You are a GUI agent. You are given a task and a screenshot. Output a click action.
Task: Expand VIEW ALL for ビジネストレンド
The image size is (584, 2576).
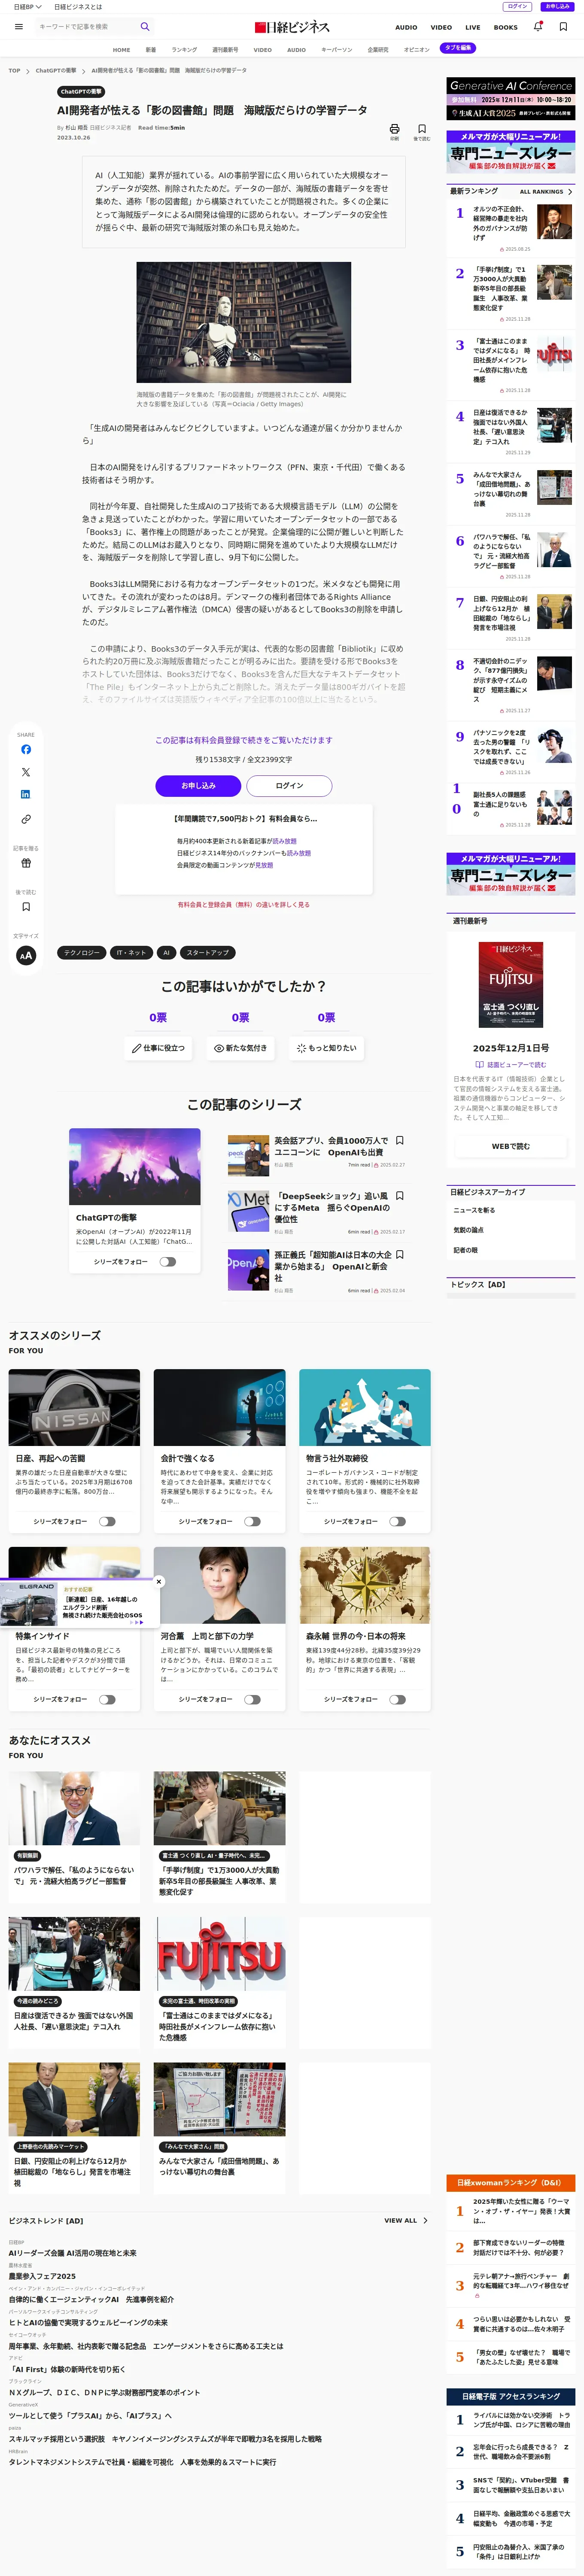[425, 2220]
